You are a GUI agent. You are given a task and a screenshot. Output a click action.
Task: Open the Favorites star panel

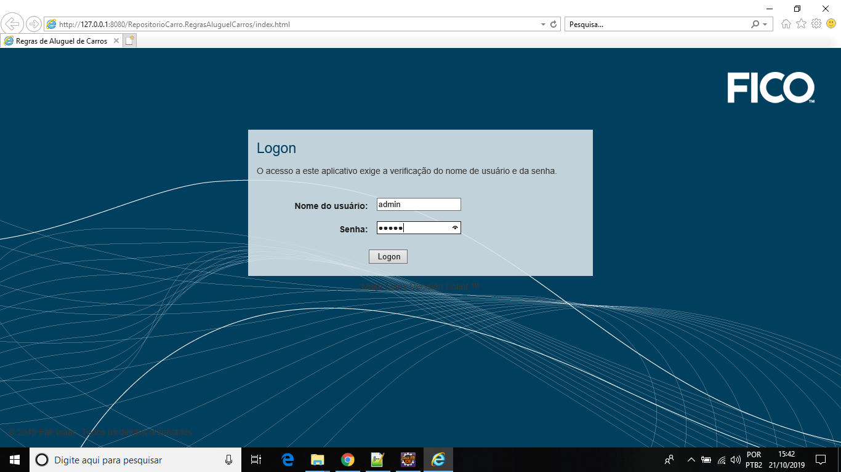point(800,24)
